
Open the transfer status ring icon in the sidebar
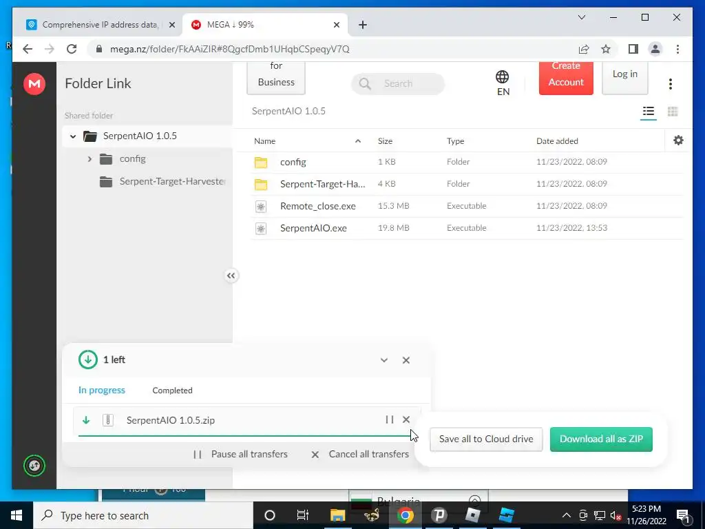[34, 466]
